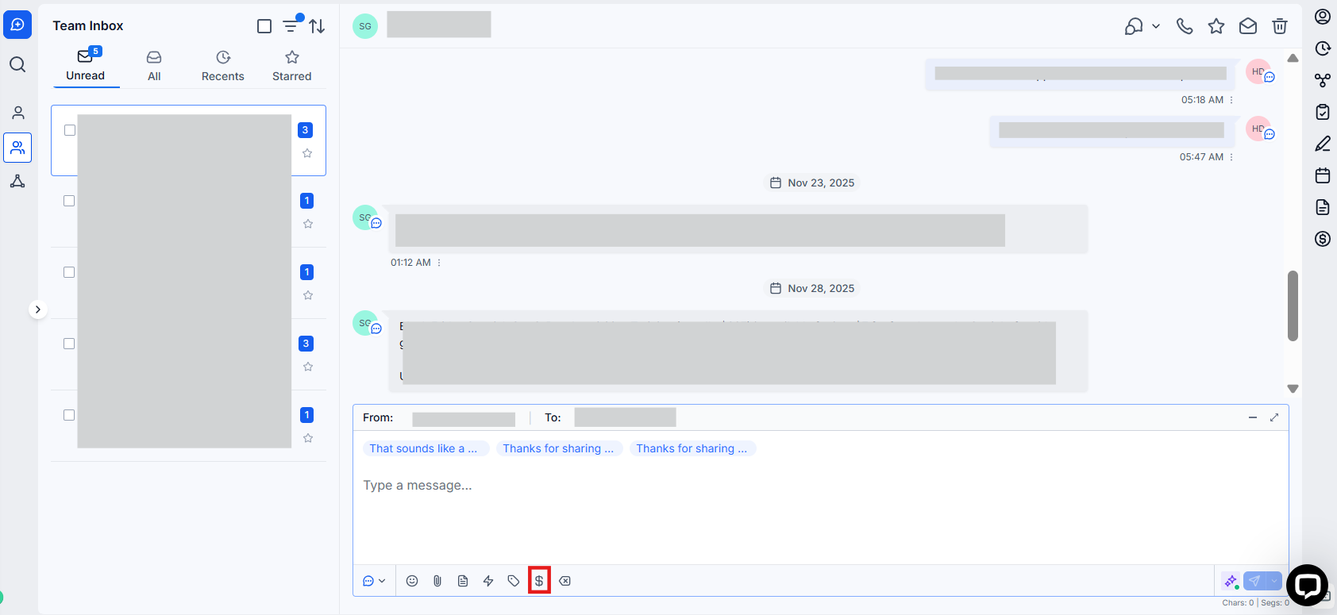Click the lightning bolt icon in composer toolbar

[488, 581]
